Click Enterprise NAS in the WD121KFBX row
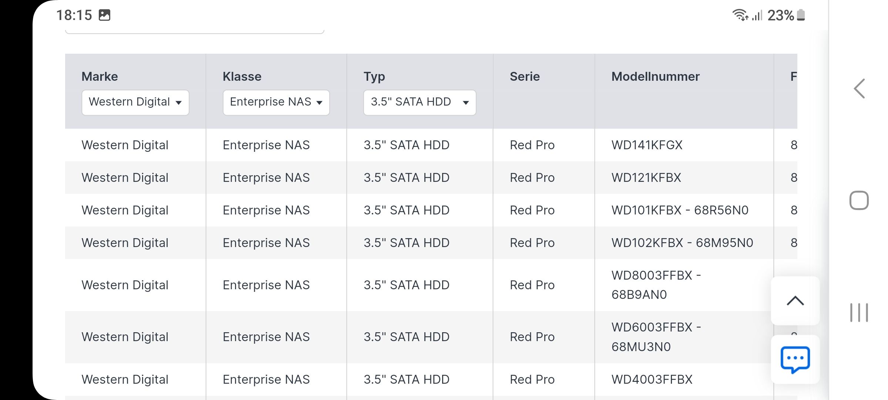 (266, 177)
